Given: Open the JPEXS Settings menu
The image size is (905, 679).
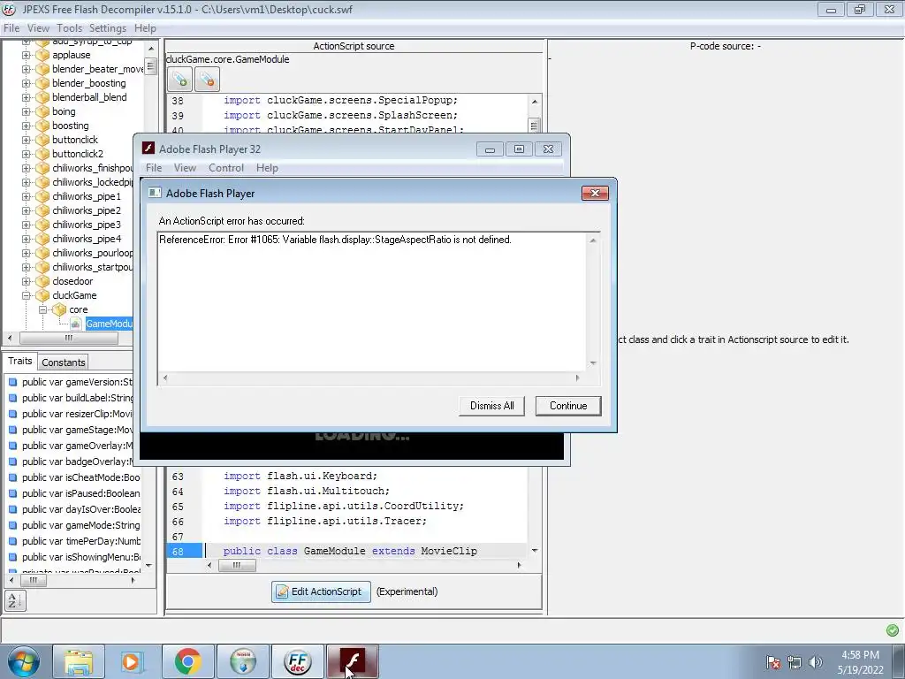Looking at the screenshot, I should pyautogui.click(x=107, y=28).
